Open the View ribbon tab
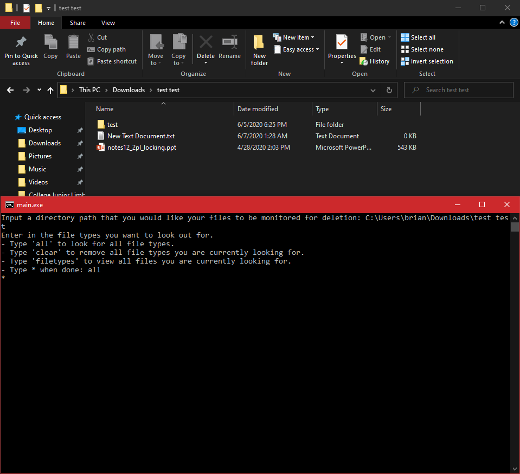Screen dimensions: 520x474 108,23
